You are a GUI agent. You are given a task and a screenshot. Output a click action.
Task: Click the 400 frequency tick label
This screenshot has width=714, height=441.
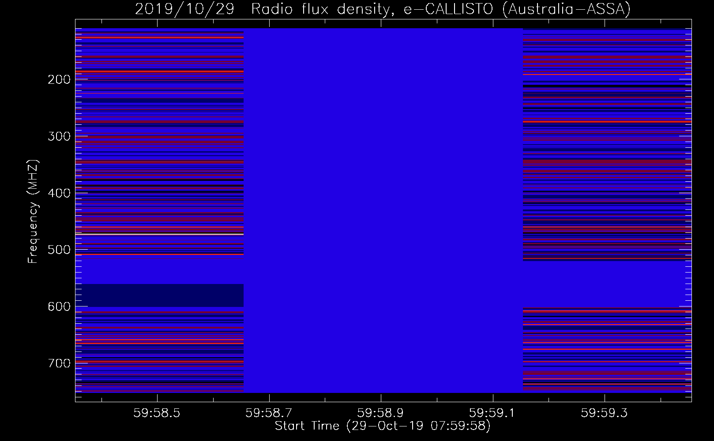click(59, 193)
